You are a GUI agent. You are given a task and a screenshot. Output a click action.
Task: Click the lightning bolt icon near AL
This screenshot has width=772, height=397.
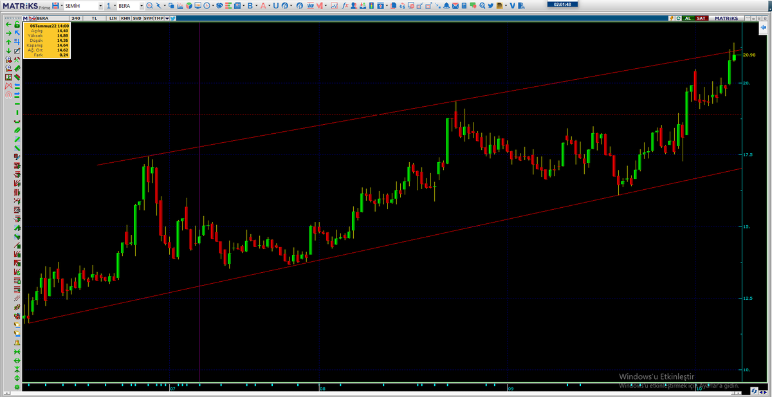[x=673, y=18]
